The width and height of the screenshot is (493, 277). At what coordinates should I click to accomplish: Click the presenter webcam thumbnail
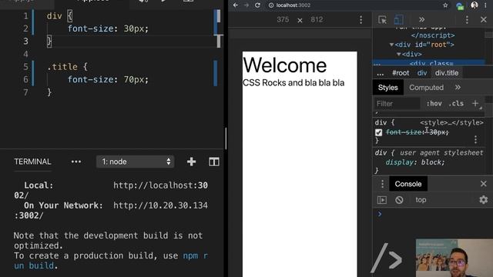tap(454, 258)
